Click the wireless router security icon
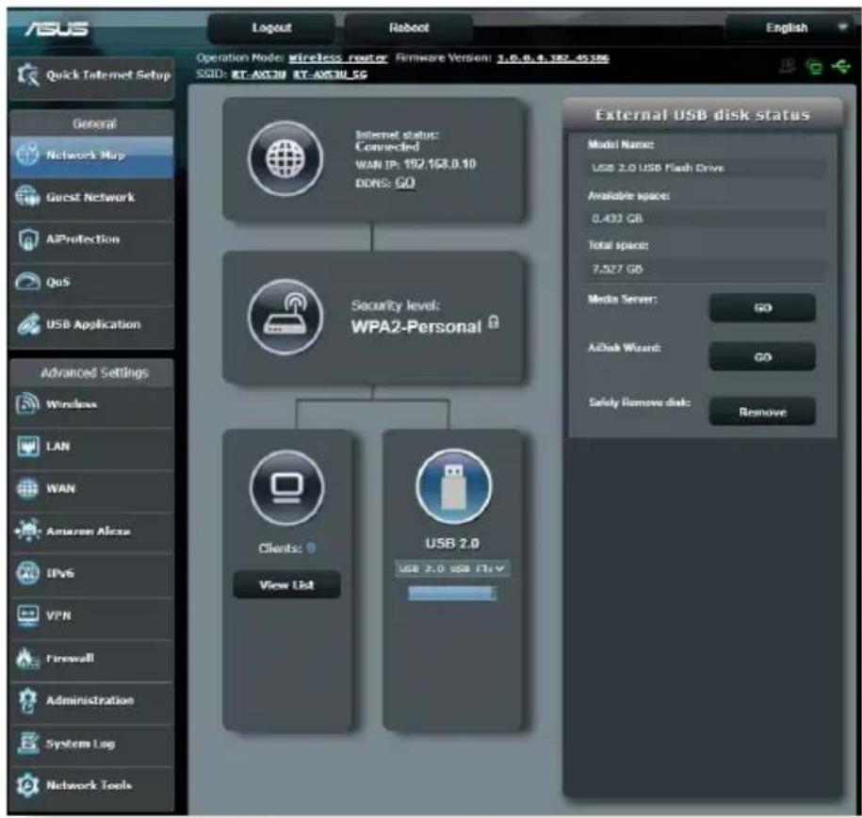Viewport: 862px width, 818px height. tap(285, 317)
